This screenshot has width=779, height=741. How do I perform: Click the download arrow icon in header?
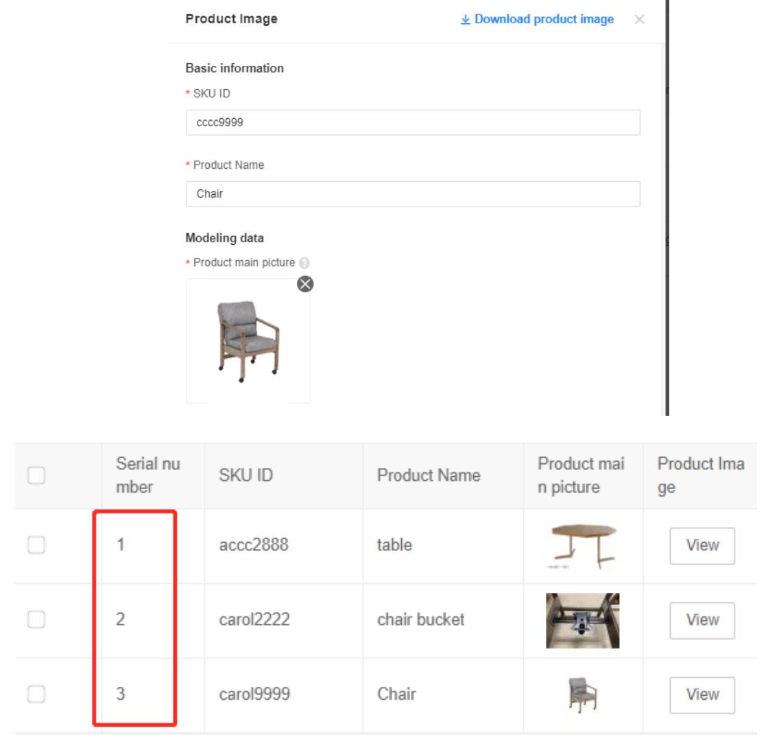coord(466,19)
